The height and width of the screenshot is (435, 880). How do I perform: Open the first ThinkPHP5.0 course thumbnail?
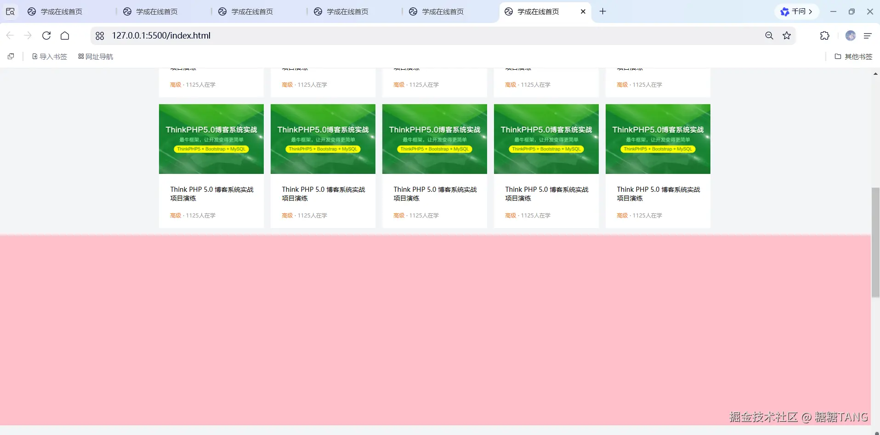211,139
